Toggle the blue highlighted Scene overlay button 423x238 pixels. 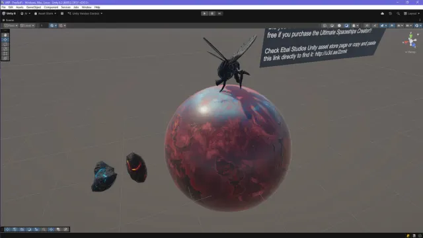coord(392,26)
